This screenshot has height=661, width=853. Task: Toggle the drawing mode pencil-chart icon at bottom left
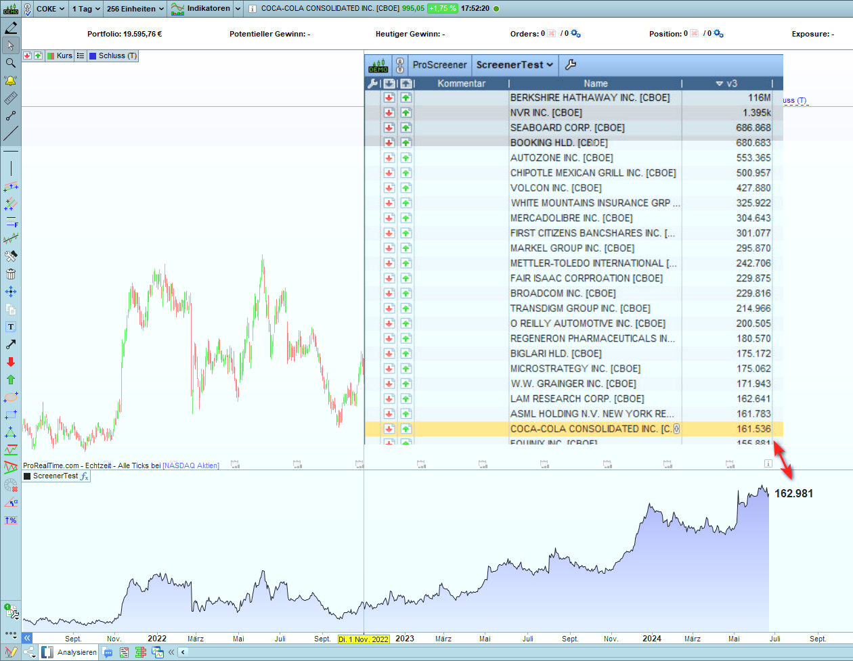[11, 652]
